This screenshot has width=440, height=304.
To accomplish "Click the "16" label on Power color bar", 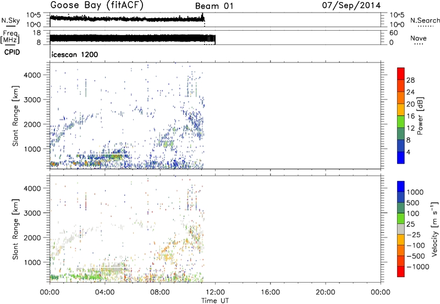I will tap(410, 116).
